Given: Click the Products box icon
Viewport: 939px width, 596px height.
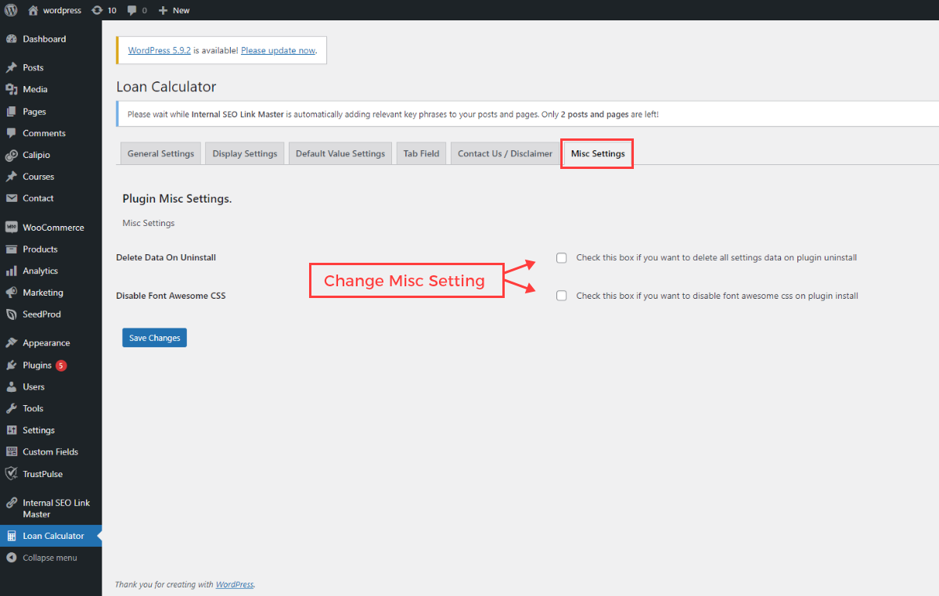Looking at the screenshot, I should (x=11, y=250).
